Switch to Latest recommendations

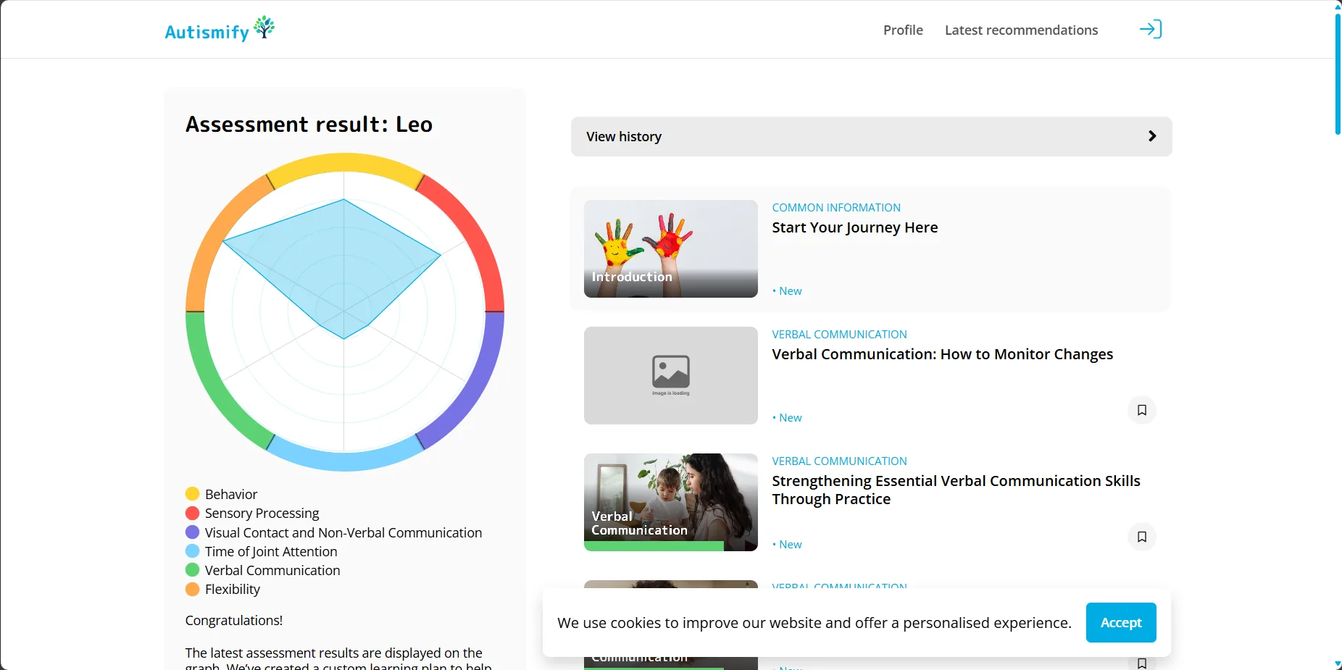coord(1021,30)
